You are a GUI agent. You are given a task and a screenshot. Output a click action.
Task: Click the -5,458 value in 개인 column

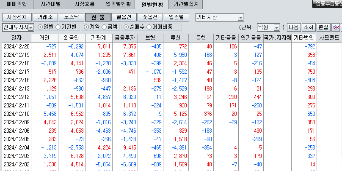(49, 114)
